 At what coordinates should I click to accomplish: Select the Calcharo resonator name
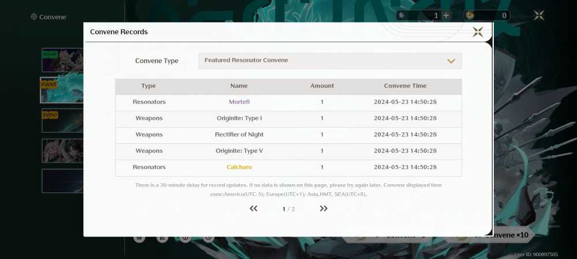pos(239,167)
